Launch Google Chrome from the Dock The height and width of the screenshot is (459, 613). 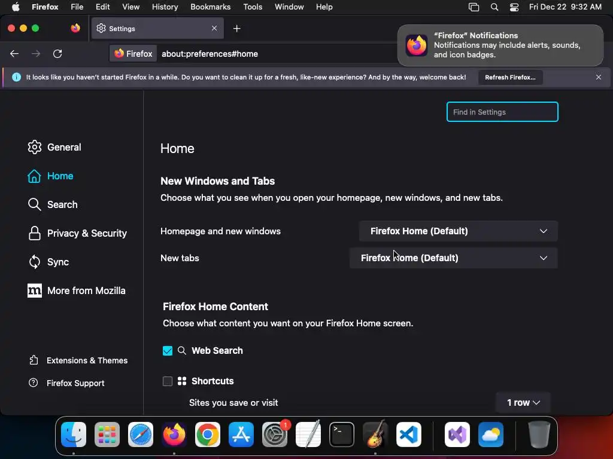point(208,434)
